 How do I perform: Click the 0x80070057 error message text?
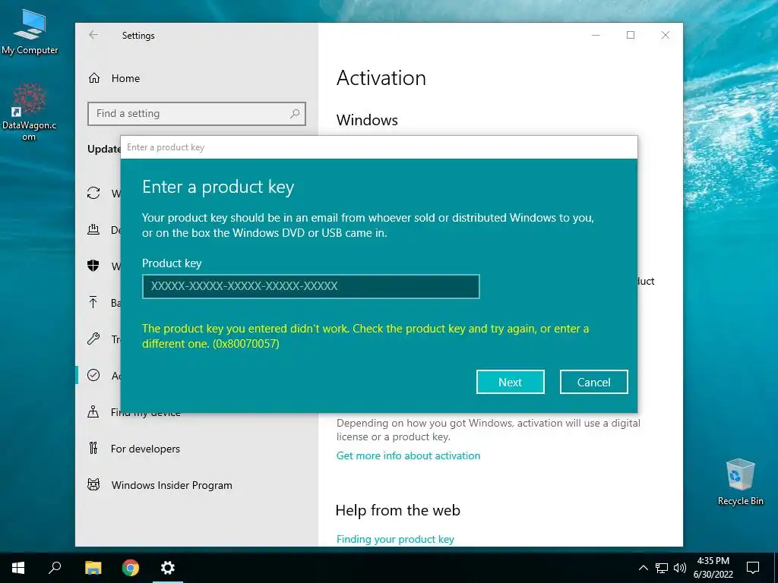365,336
